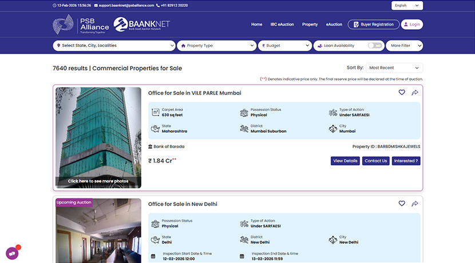Expand the Property Type dropdown

(x=216, y=46)
